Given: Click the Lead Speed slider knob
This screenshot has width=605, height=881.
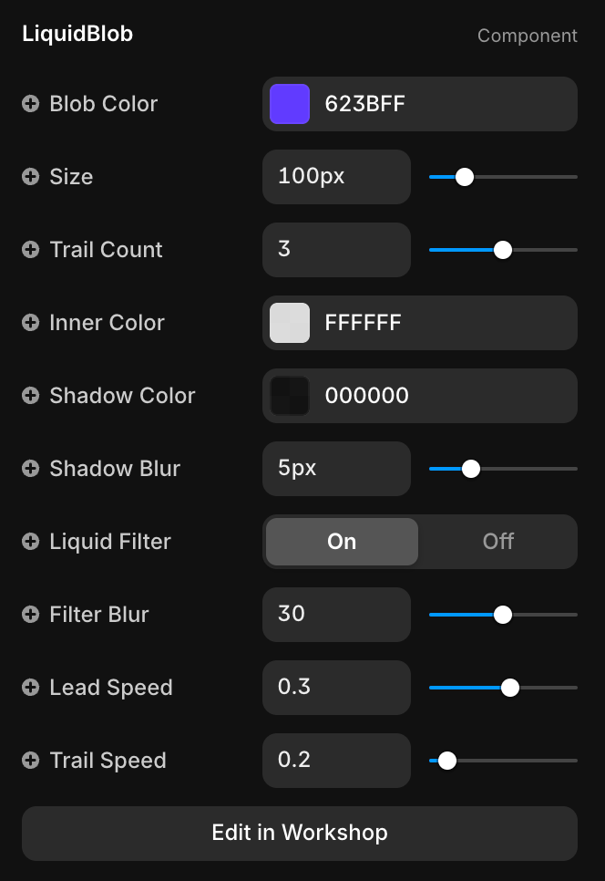Looking at the screenshot, I should coord(510,688).
